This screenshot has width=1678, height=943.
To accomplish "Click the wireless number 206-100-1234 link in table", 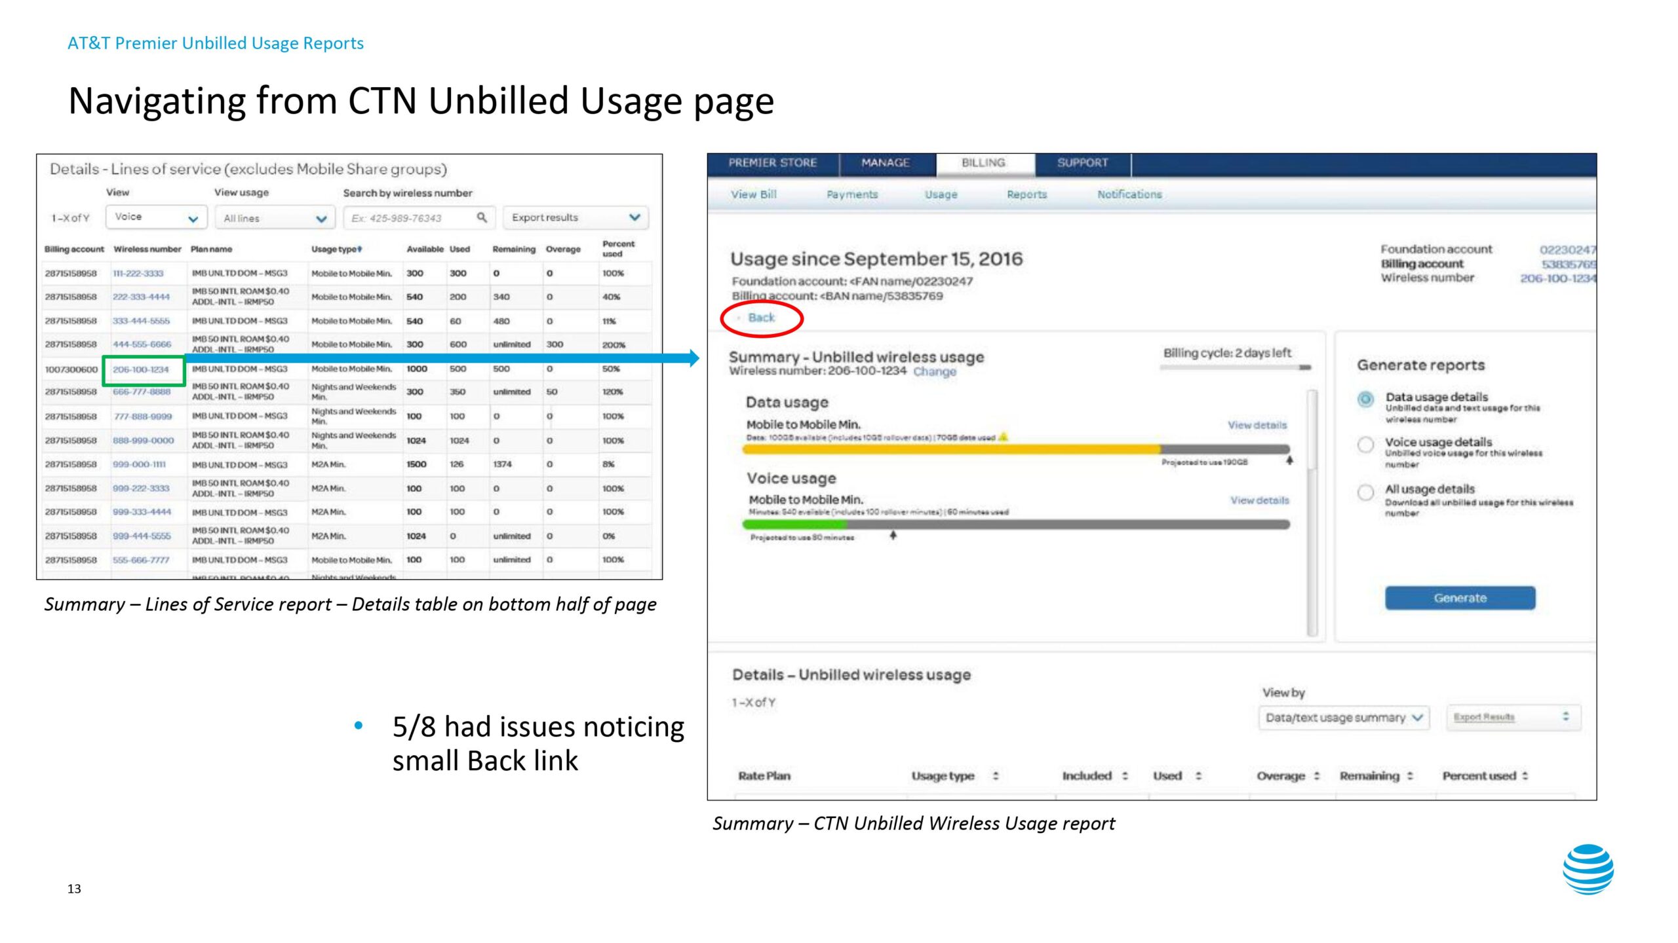I will (x=141, y=369).
